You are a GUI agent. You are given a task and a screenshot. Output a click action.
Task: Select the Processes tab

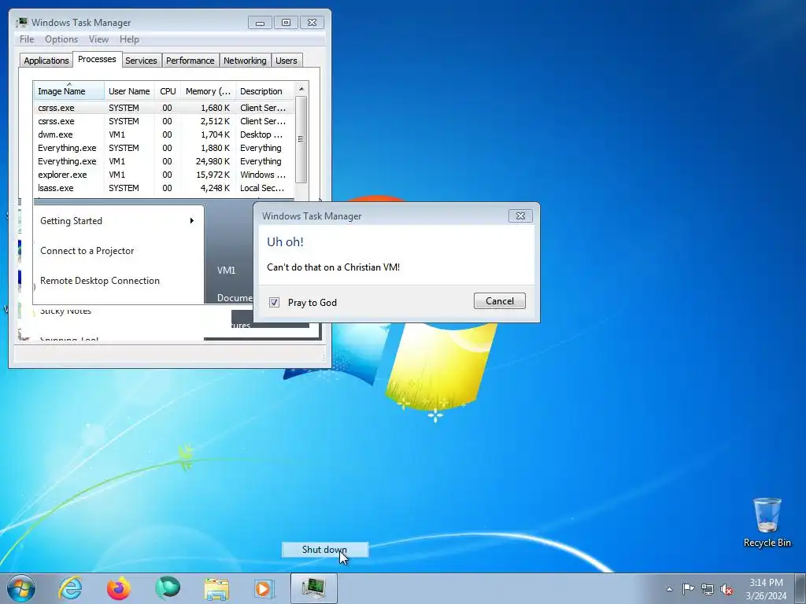97,59
